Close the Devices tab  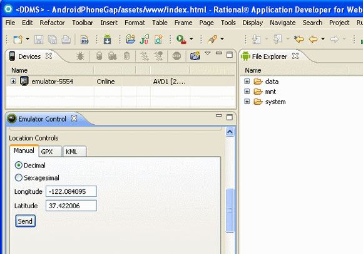click(x=49, y=56)
